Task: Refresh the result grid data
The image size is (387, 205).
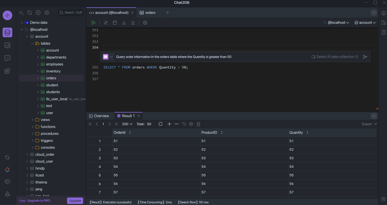Action: [161, 124]
